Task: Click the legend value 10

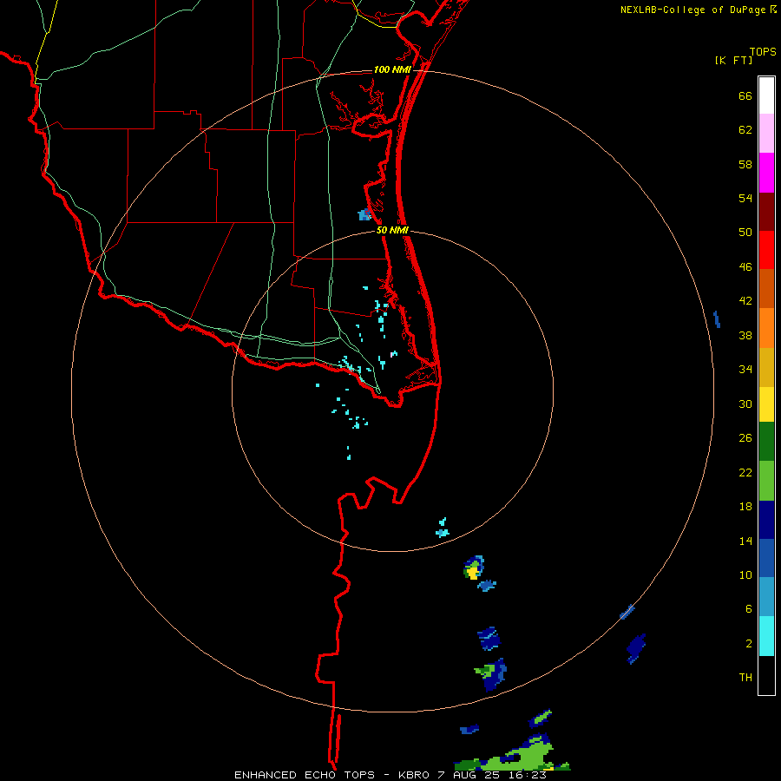Action: (x=745, y=574)
